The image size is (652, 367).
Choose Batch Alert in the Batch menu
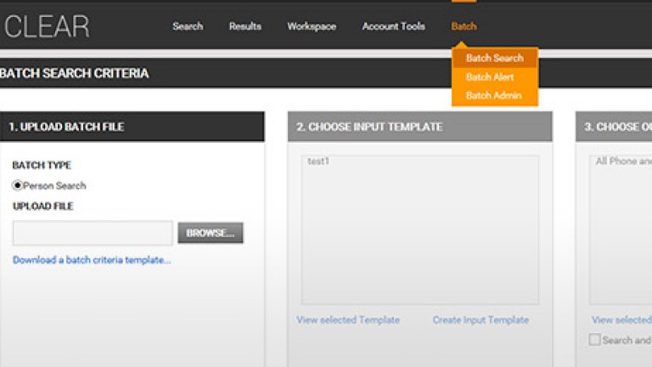490,77
